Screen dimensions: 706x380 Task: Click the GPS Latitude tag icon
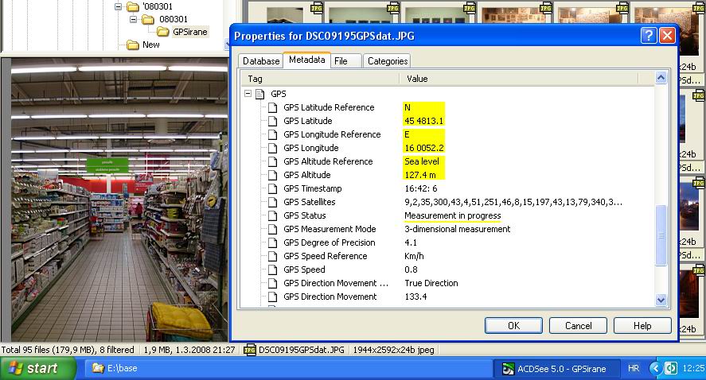(x=272, y=121)
